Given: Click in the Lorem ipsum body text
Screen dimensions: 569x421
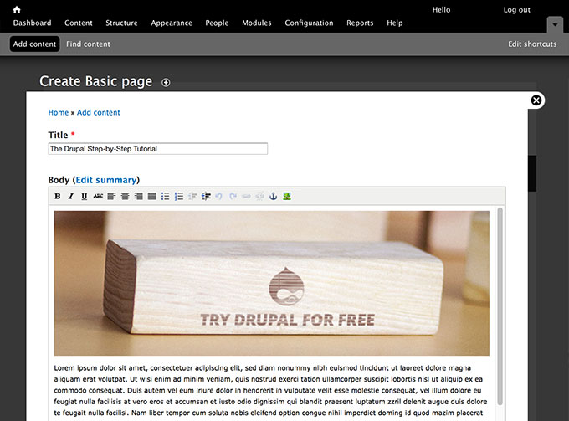Looking at the screenshot, I should click(x=270, y=390).
